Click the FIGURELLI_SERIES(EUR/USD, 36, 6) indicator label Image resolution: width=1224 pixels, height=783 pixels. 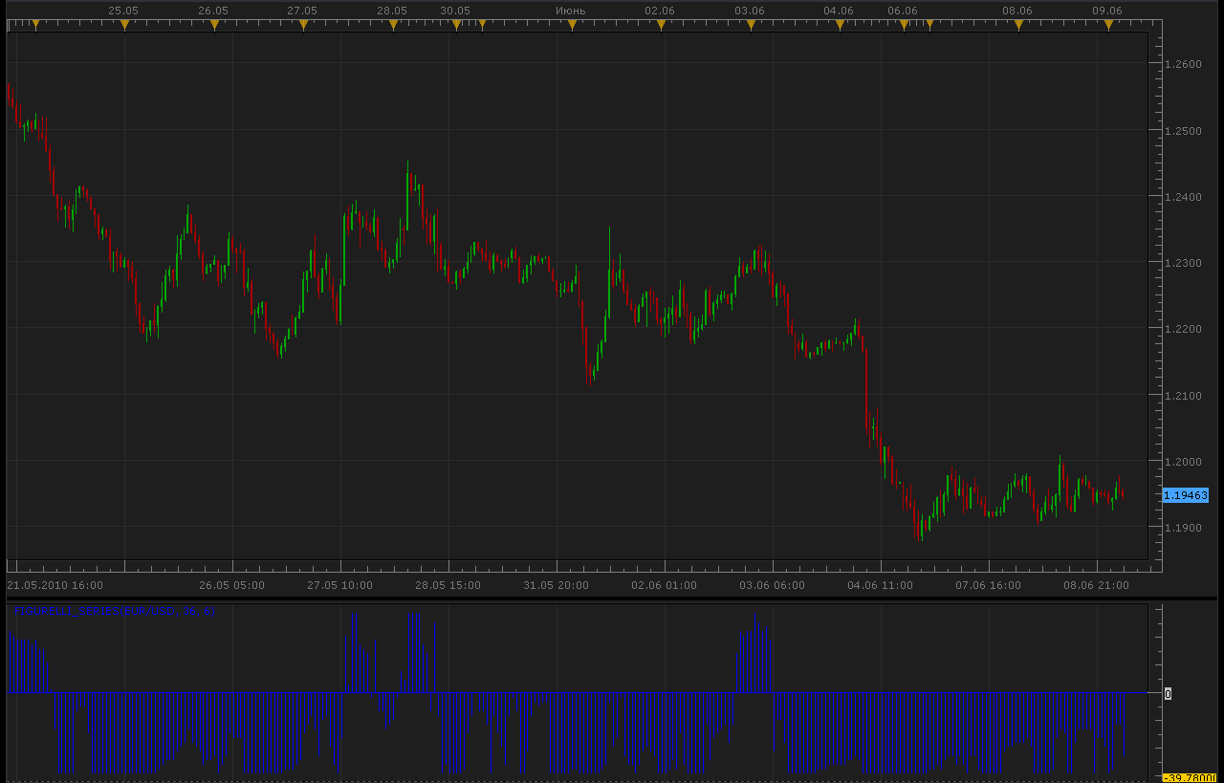tap(113, 611)
